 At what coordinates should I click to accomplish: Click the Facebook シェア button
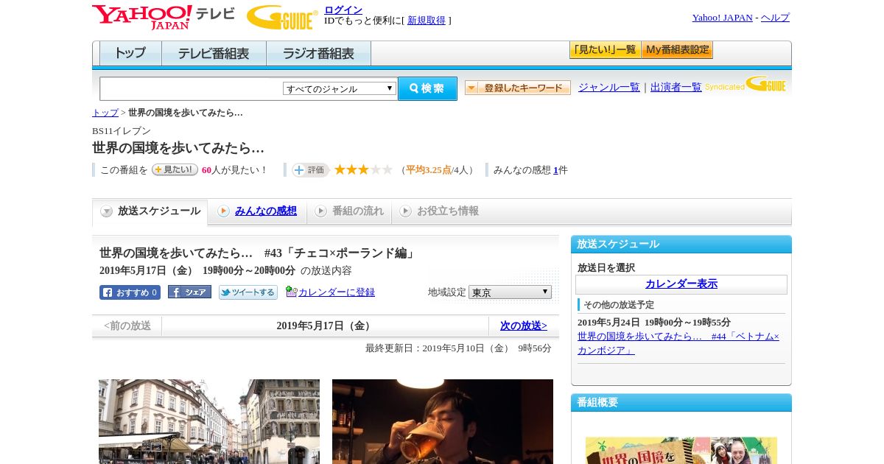189,292
